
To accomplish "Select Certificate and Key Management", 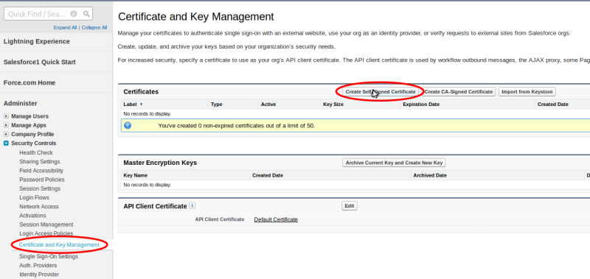I will click(x=59, y=245).
